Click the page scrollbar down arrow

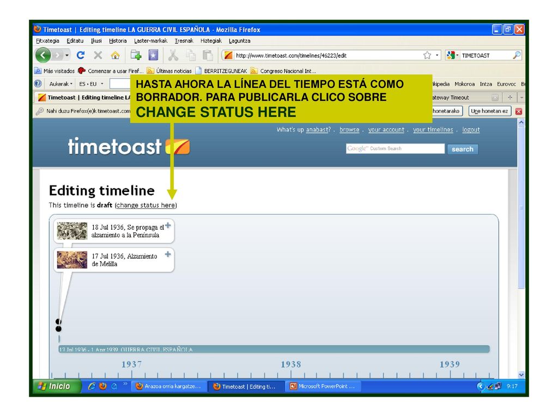click(521, 374)
